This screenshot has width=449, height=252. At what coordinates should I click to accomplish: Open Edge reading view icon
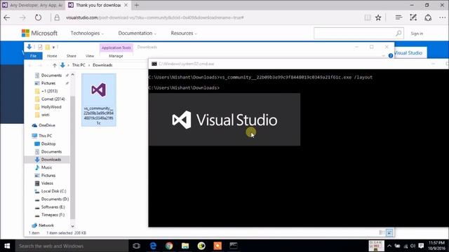click(x=368, y=17)
